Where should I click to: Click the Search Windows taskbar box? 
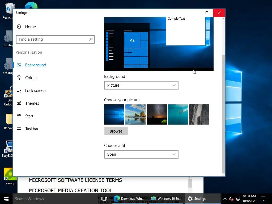[x=55, y=199]
